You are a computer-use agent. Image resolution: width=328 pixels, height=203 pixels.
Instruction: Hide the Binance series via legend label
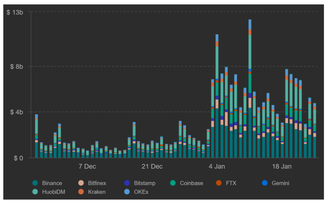click(x=52, y=183)
